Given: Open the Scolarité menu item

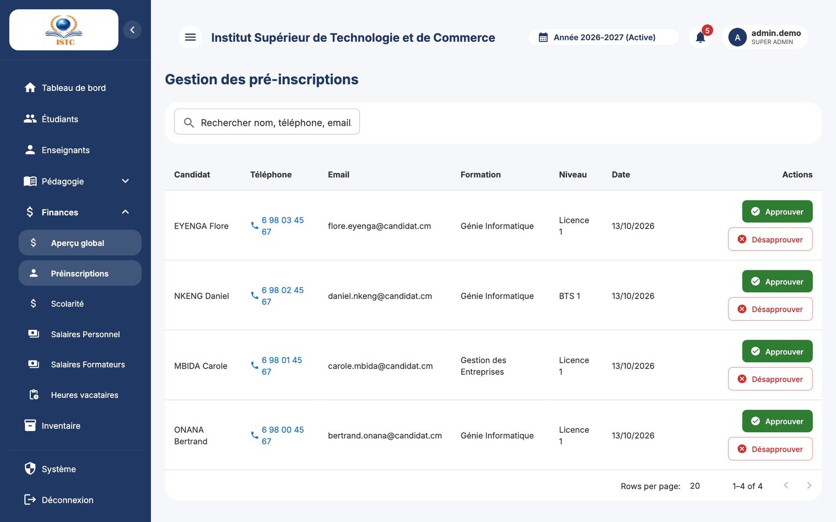Looking at the screenshot, I should pyautogui.click(x=80, y=303).
